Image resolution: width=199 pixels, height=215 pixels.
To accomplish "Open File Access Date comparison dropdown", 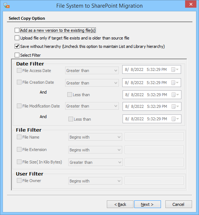I will click(92, 71).
